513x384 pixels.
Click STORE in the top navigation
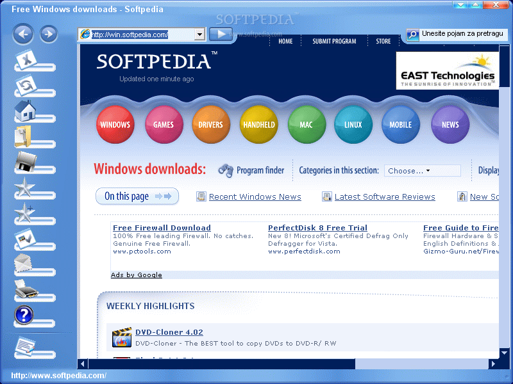[383, 41]
